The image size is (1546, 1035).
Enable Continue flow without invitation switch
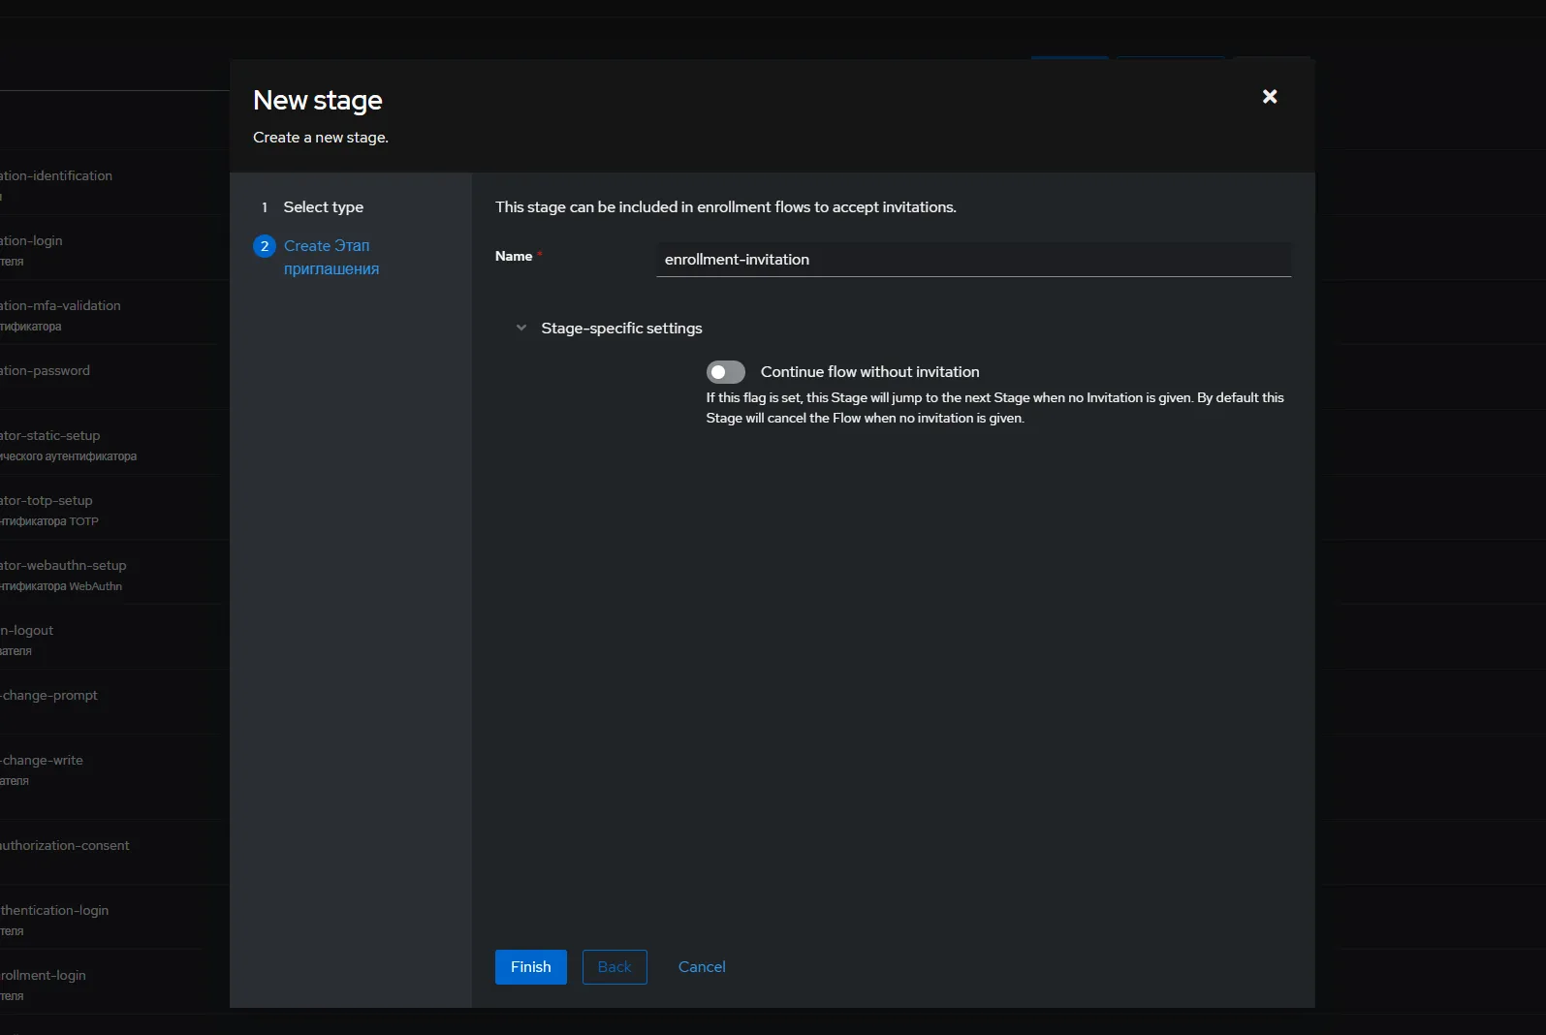click(725, 372)
